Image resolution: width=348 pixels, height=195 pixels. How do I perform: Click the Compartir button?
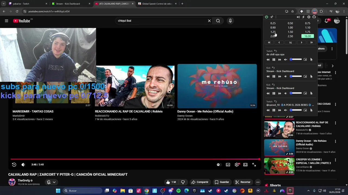pos(200,182)
